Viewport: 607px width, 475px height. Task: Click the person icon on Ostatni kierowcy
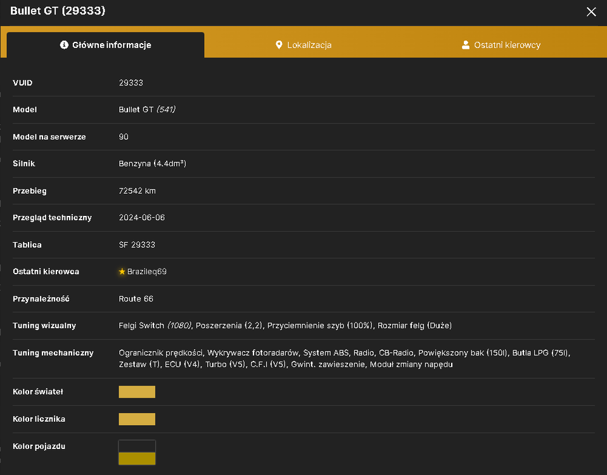point(466,45)
